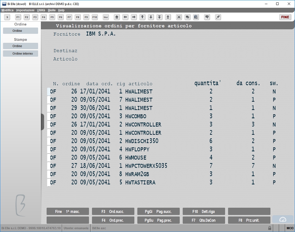The height and width of the screenshot is (232, 295).
Task: Click the F8 Prz.unit. button
Action: (x=249, y=220)
